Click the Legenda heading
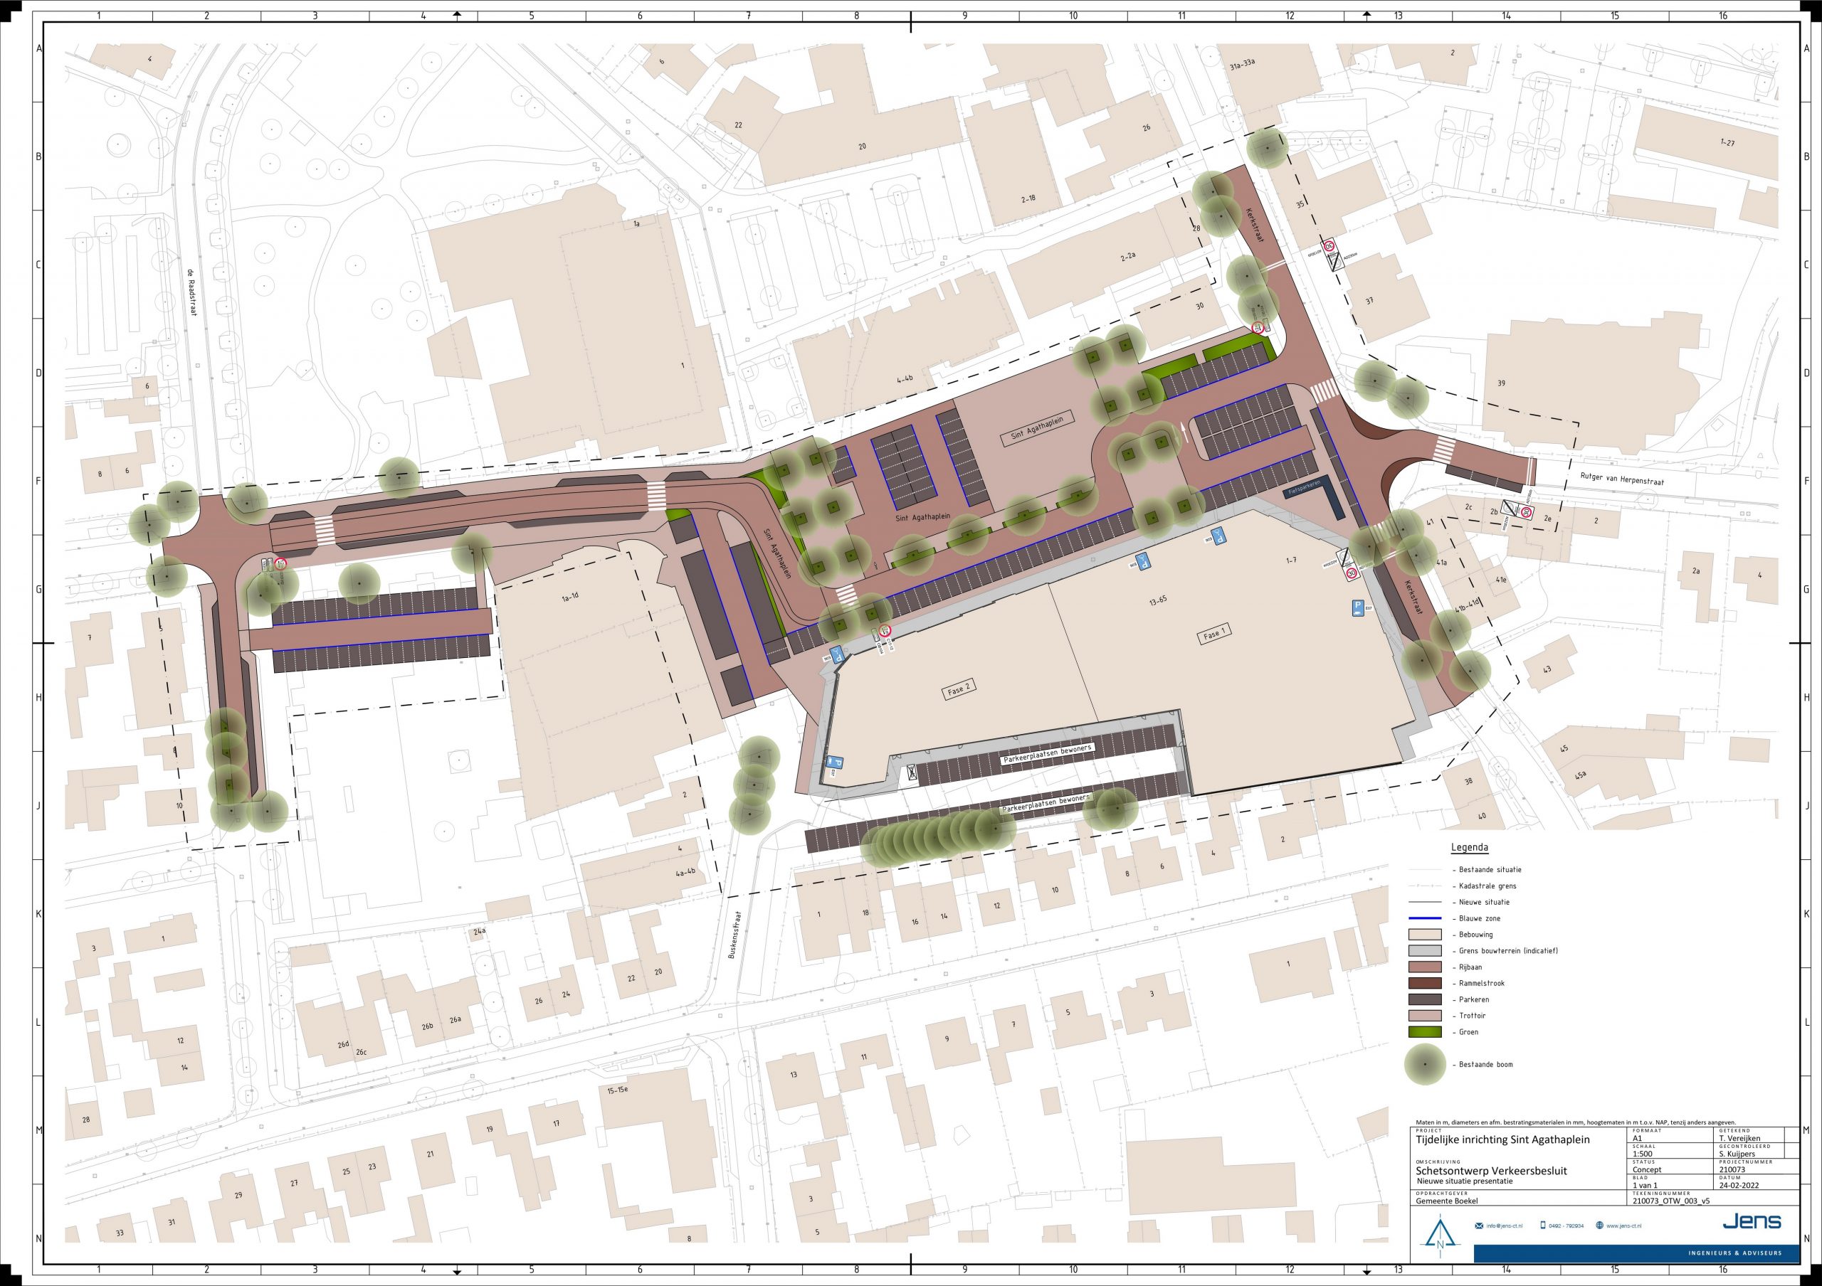The width and height of the screenshot is (1822, 1286). (x=1470, y=848)
